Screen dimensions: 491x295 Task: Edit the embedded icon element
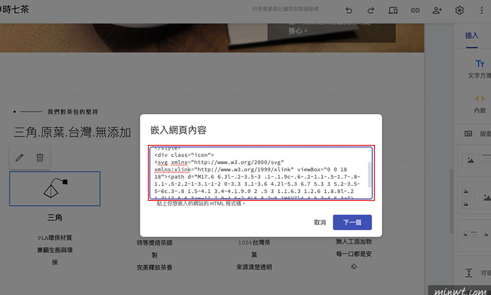point(20,158)
